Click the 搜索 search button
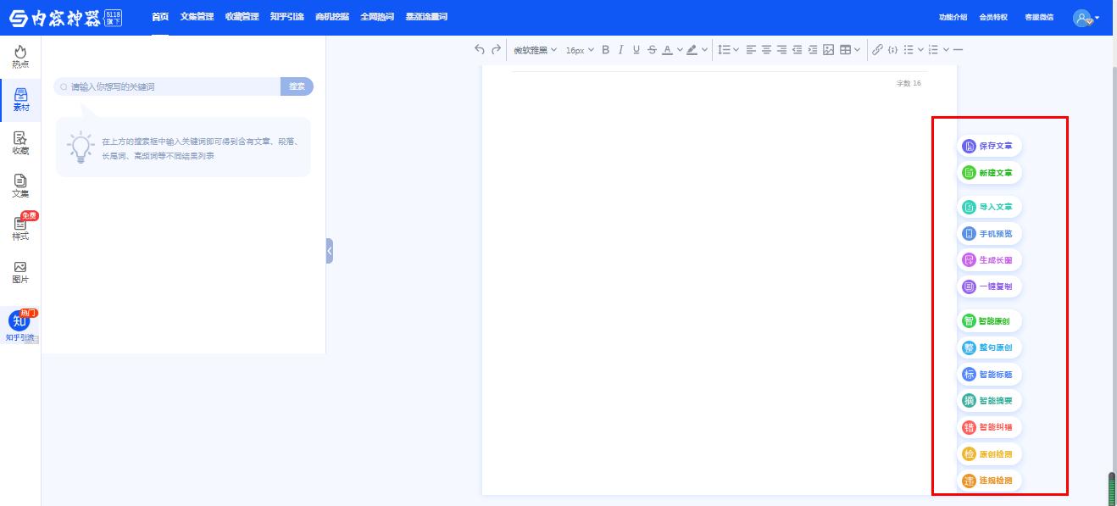The width and height of the screenshot is (1117, 506). point(297,86)
